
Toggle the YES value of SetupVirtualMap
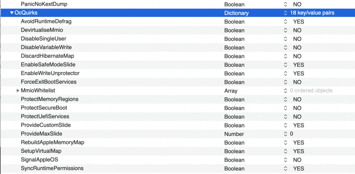(x=298, y=151)
